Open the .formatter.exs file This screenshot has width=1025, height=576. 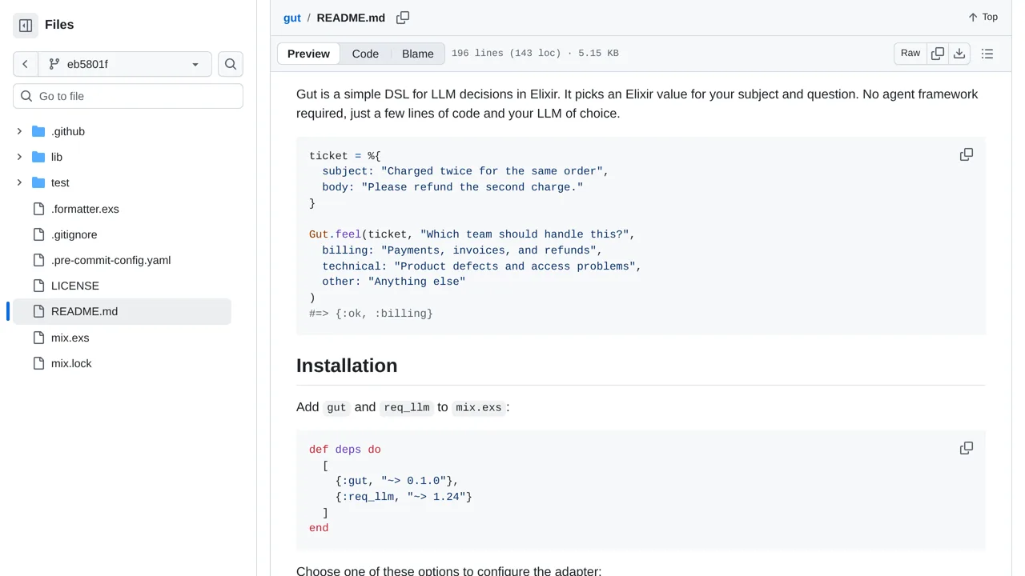pos(85,209)
